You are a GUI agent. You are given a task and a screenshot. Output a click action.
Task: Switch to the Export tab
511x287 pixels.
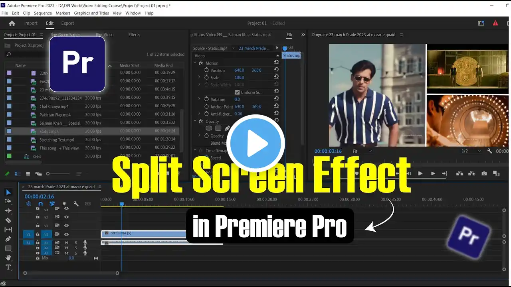(x=67, y=23)
